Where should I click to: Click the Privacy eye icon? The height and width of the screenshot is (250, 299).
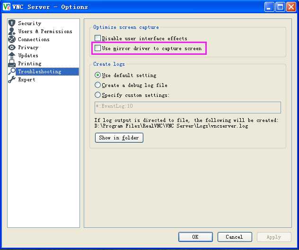tap(12, 47)
